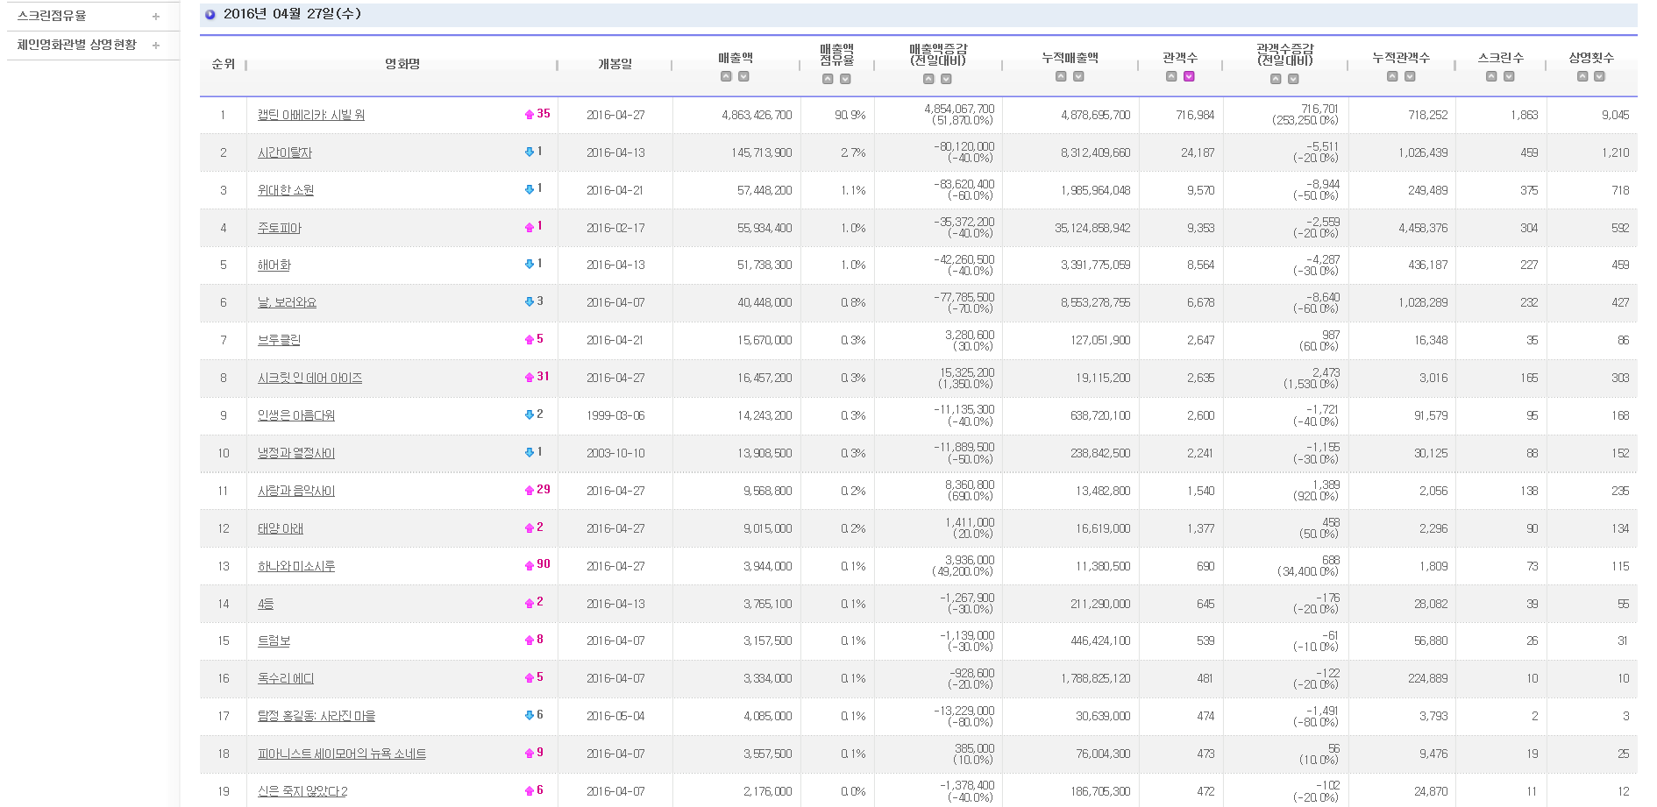
Task: Sort 스크린수 descending with down arrow
Action: pos(1509,76)
